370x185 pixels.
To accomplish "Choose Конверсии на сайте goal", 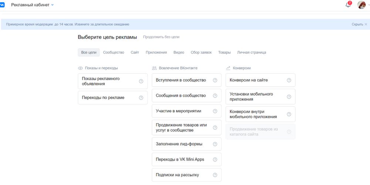I will [260, 80].
